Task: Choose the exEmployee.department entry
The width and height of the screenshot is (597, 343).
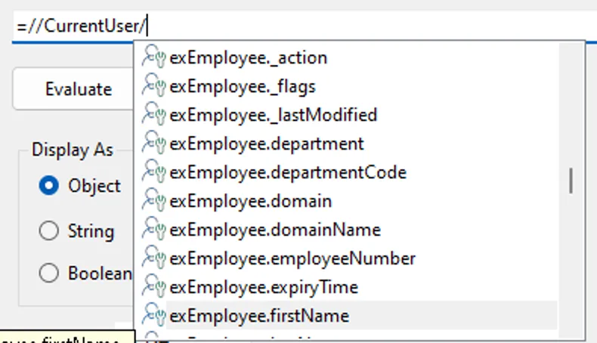Action: (x=348, y=144)
